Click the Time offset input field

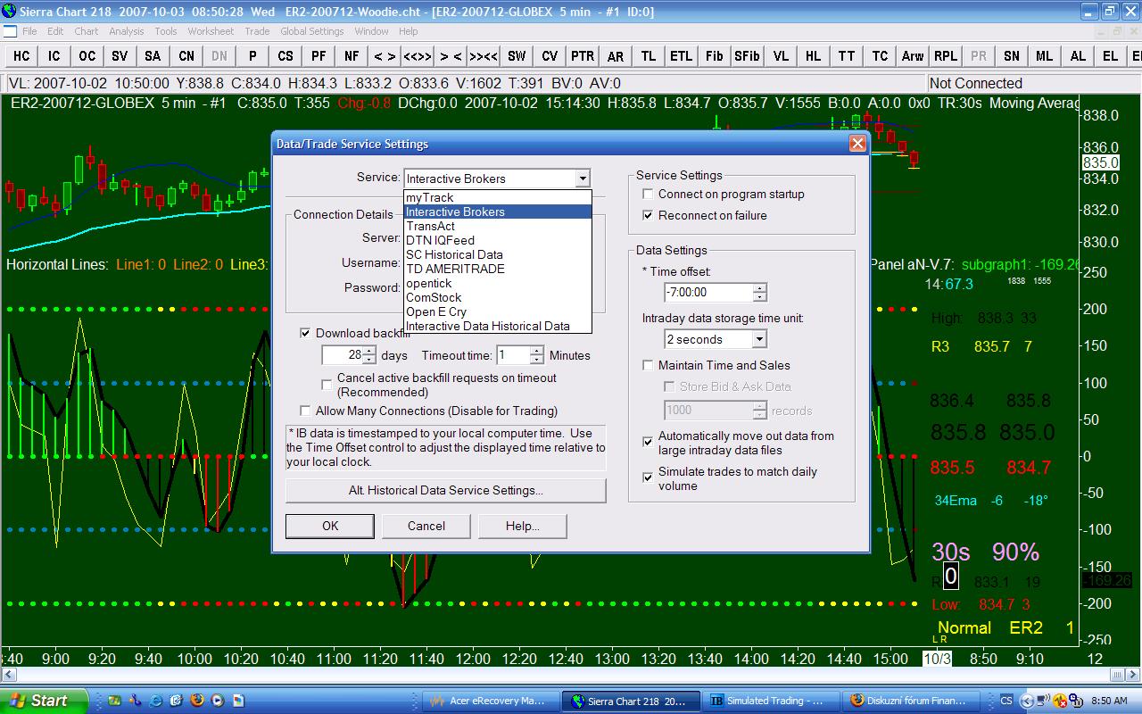click(708, 293)
